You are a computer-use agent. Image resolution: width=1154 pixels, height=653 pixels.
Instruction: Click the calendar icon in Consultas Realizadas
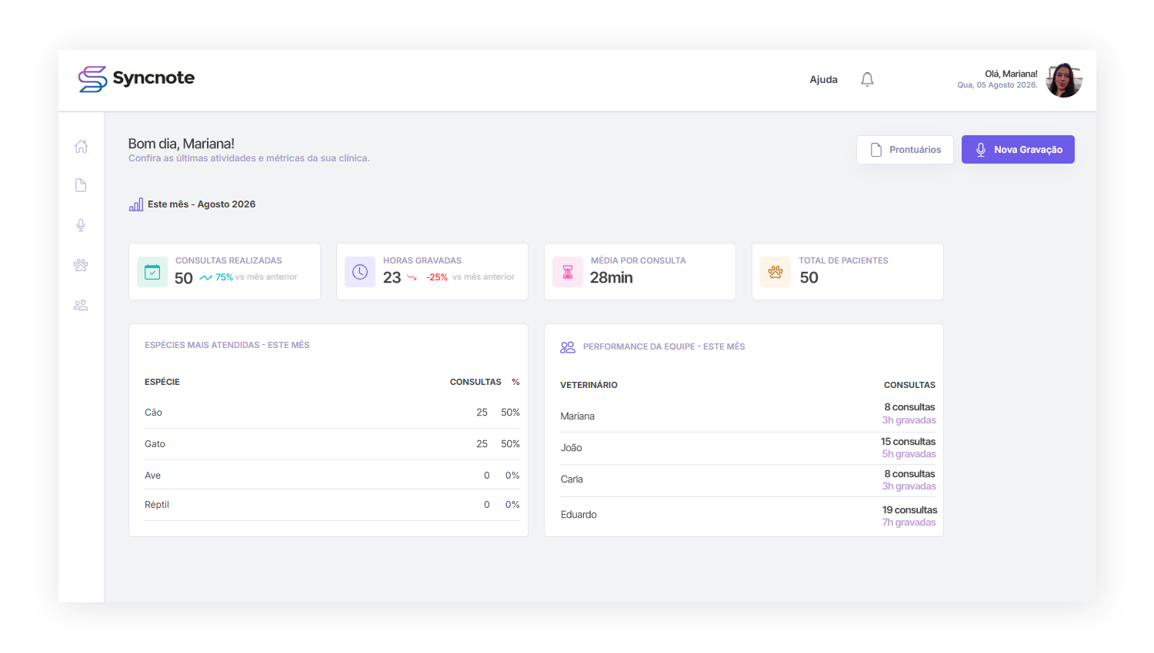pyautogui.click(x=152, y=272)
